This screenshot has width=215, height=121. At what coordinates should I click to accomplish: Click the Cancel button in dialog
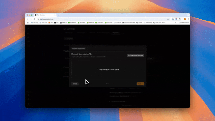[75, 84]
